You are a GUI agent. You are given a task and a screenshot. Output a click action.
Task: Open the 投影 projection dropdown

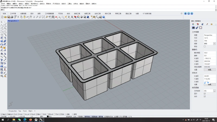[215, 43]
